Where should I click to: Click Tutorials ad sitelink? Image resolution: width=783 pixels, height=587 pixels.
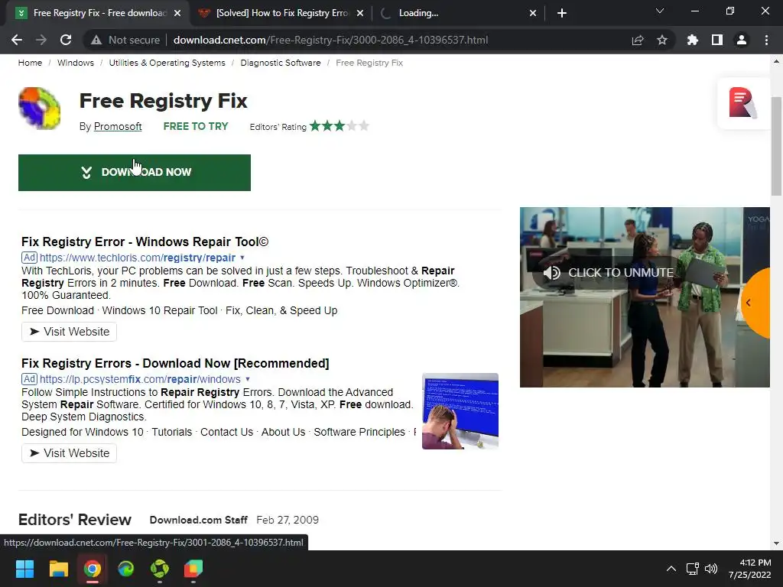pos(172,433)
